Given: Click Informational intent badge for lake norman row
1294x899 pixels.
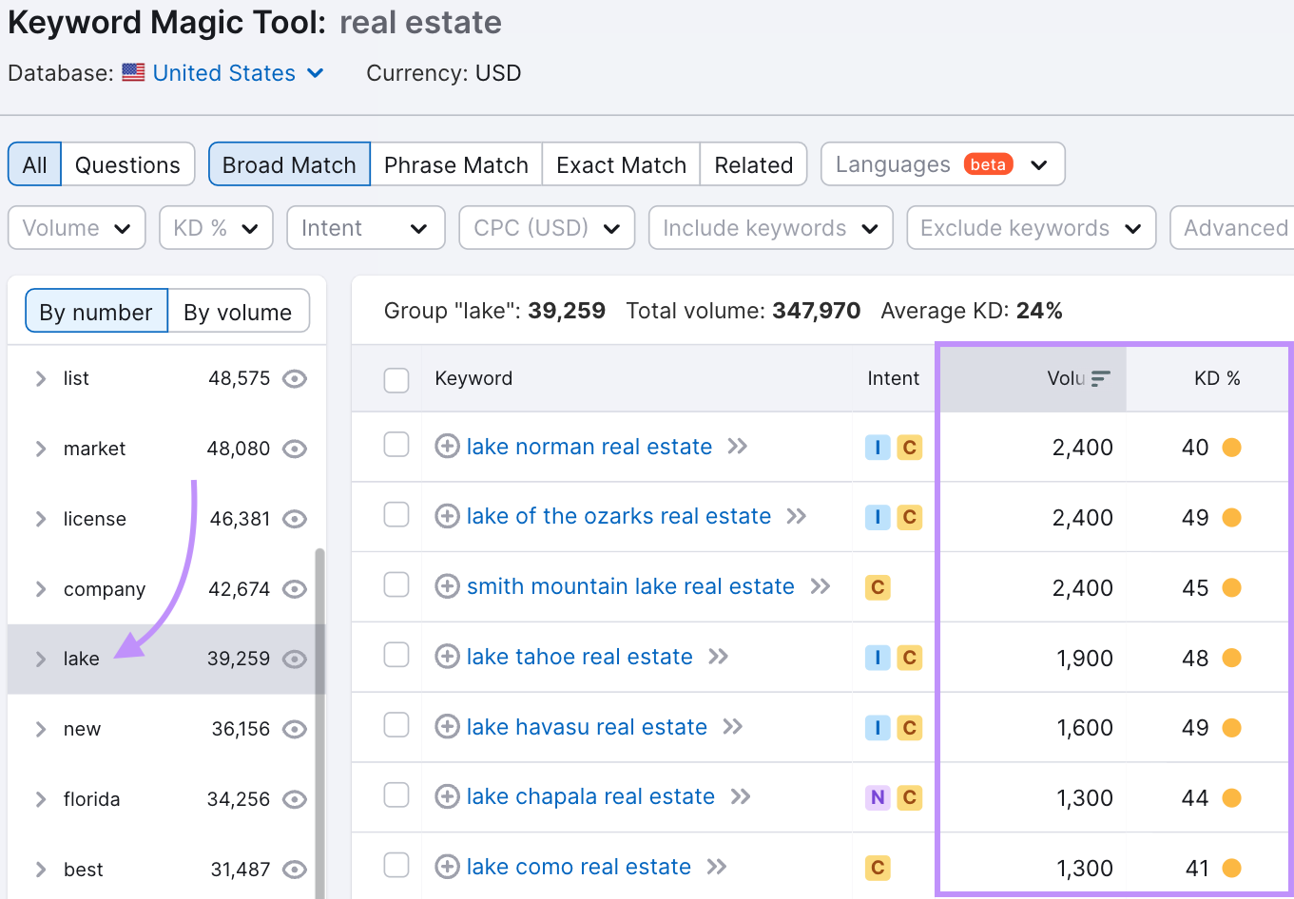Looking at the screenshot, I should click(x=878, y=448).
